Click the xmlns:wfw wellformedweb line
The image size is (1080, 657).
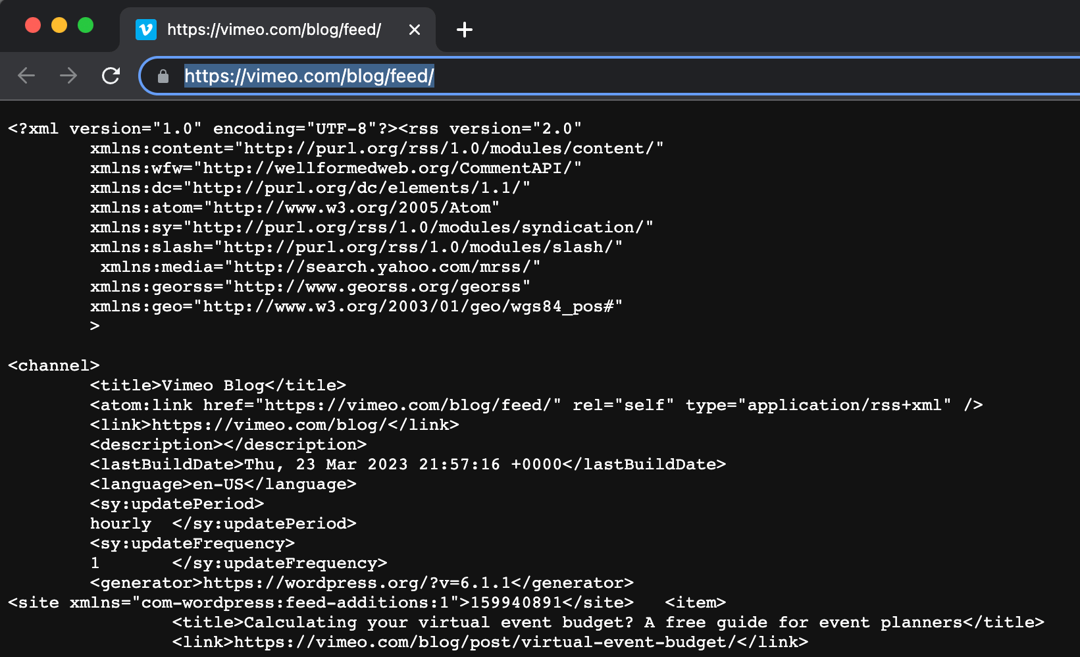click(336, 168)
